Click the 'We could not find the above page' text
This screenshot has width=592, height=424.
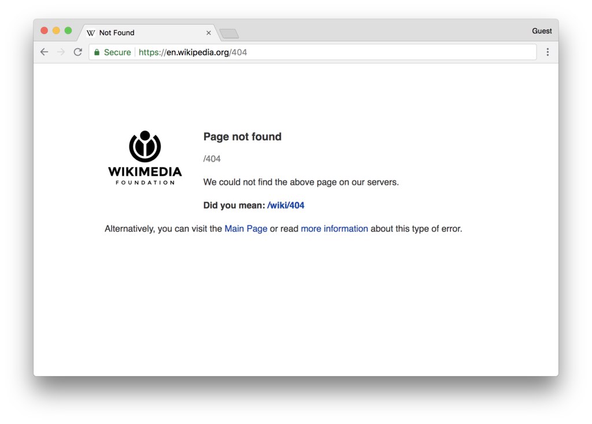coord(301,182)
